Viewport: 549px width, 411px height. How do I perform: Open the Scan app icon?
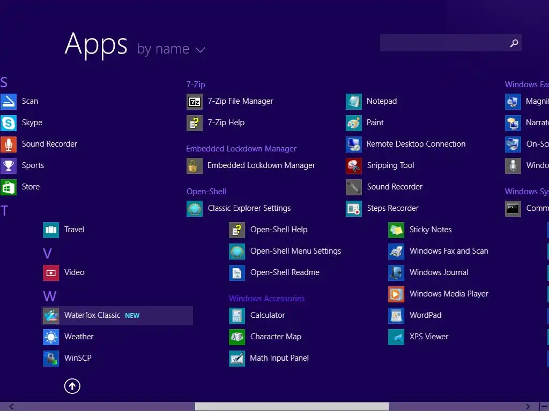(x=9, y=101)
